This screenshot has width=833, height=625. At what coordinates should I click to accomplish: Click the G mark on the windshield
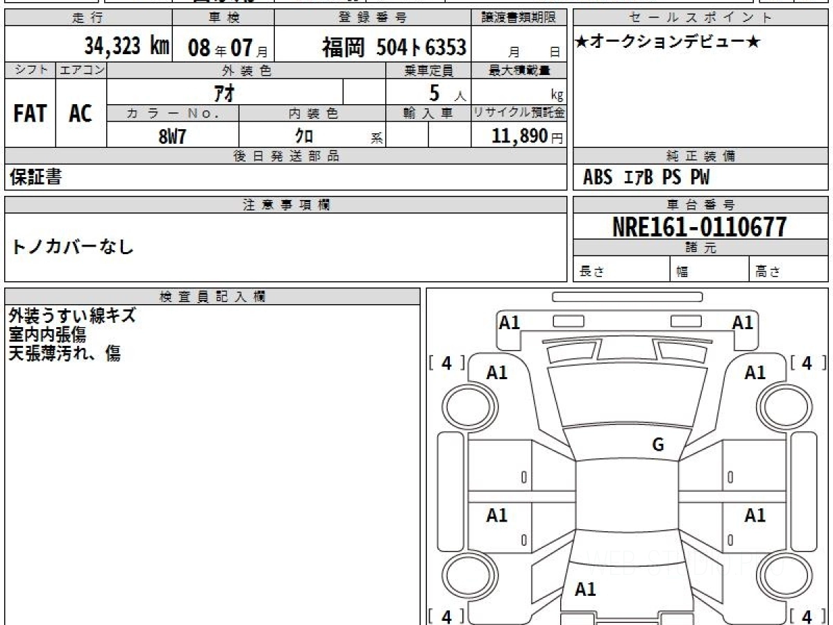point(658,445)
